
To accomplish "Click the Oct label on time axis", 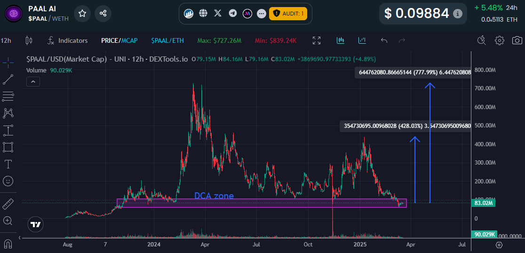I will click(308, 244).
